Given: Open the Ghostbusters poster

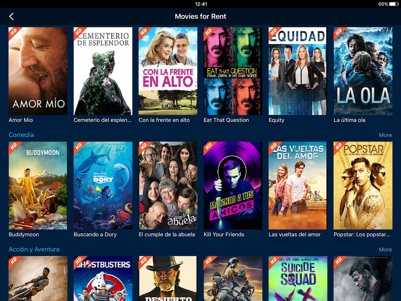Looking at the screenshot, I should click(x=103, y=278).
